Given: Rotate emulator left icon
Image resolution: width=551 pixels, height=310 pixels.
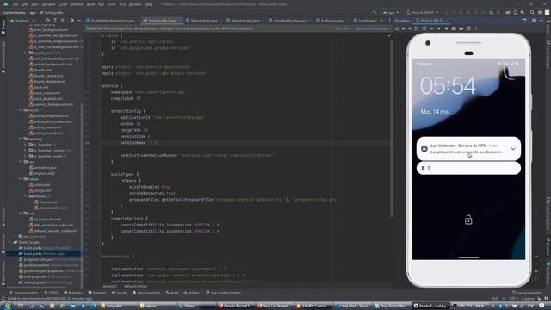Looking at the screenshot, I should pyautogui.click(x=417, y=28).
